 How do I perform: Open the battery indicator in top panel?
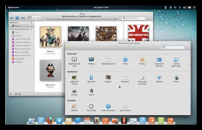166,7
